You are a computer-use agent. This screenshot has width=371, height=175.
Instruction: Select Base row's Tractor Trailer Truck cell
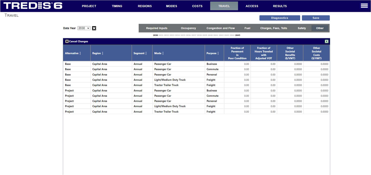tap(178, 85)
